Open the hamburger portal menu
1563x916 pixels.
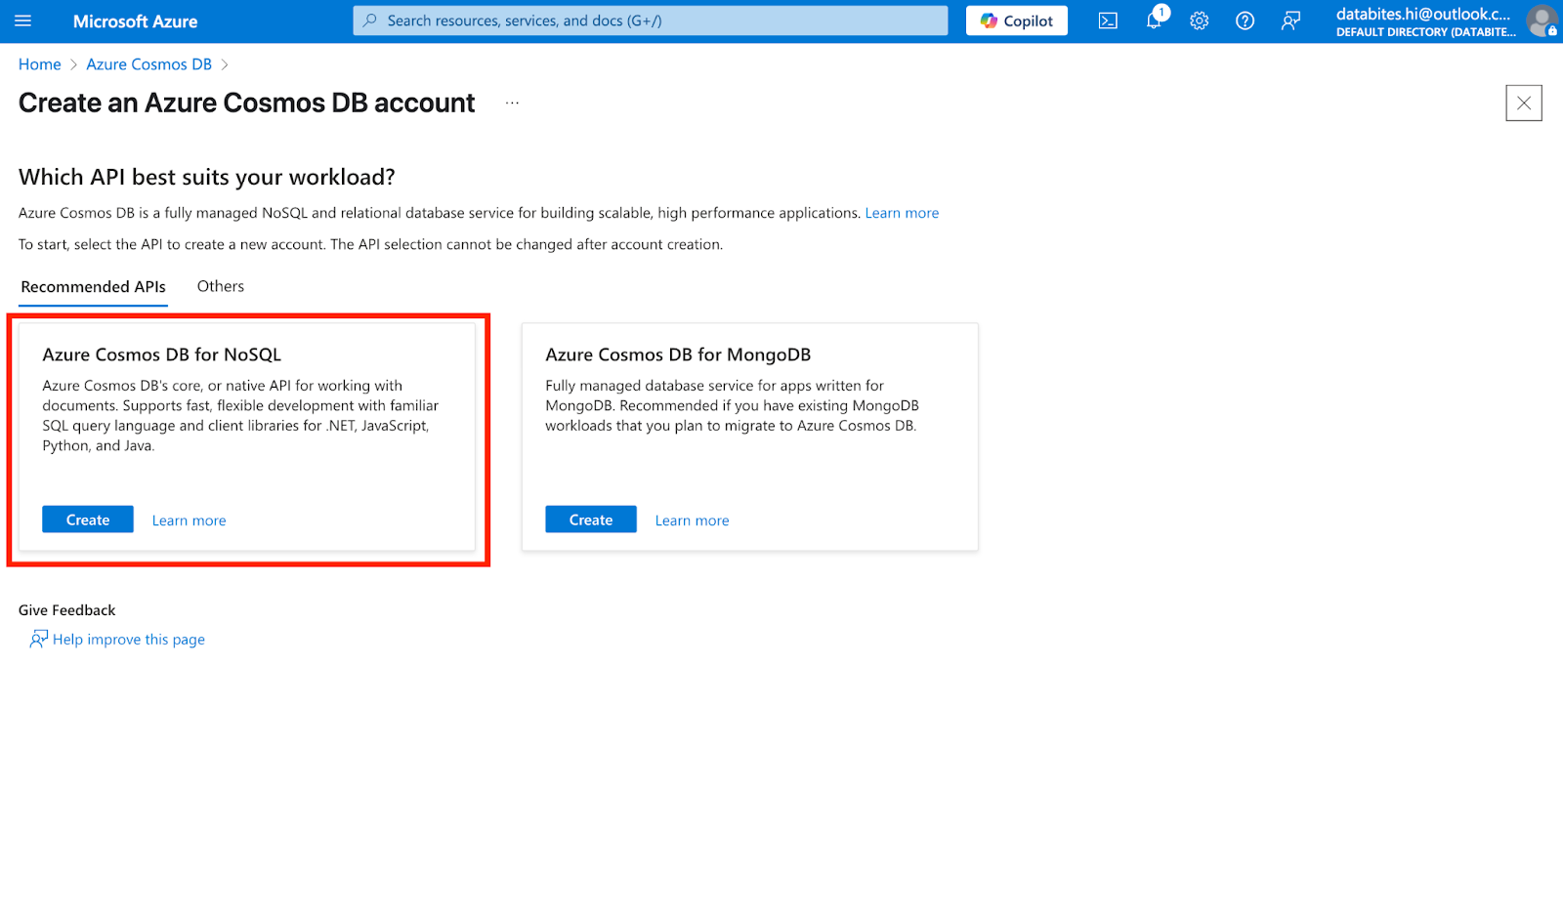[x=23, y=21]
